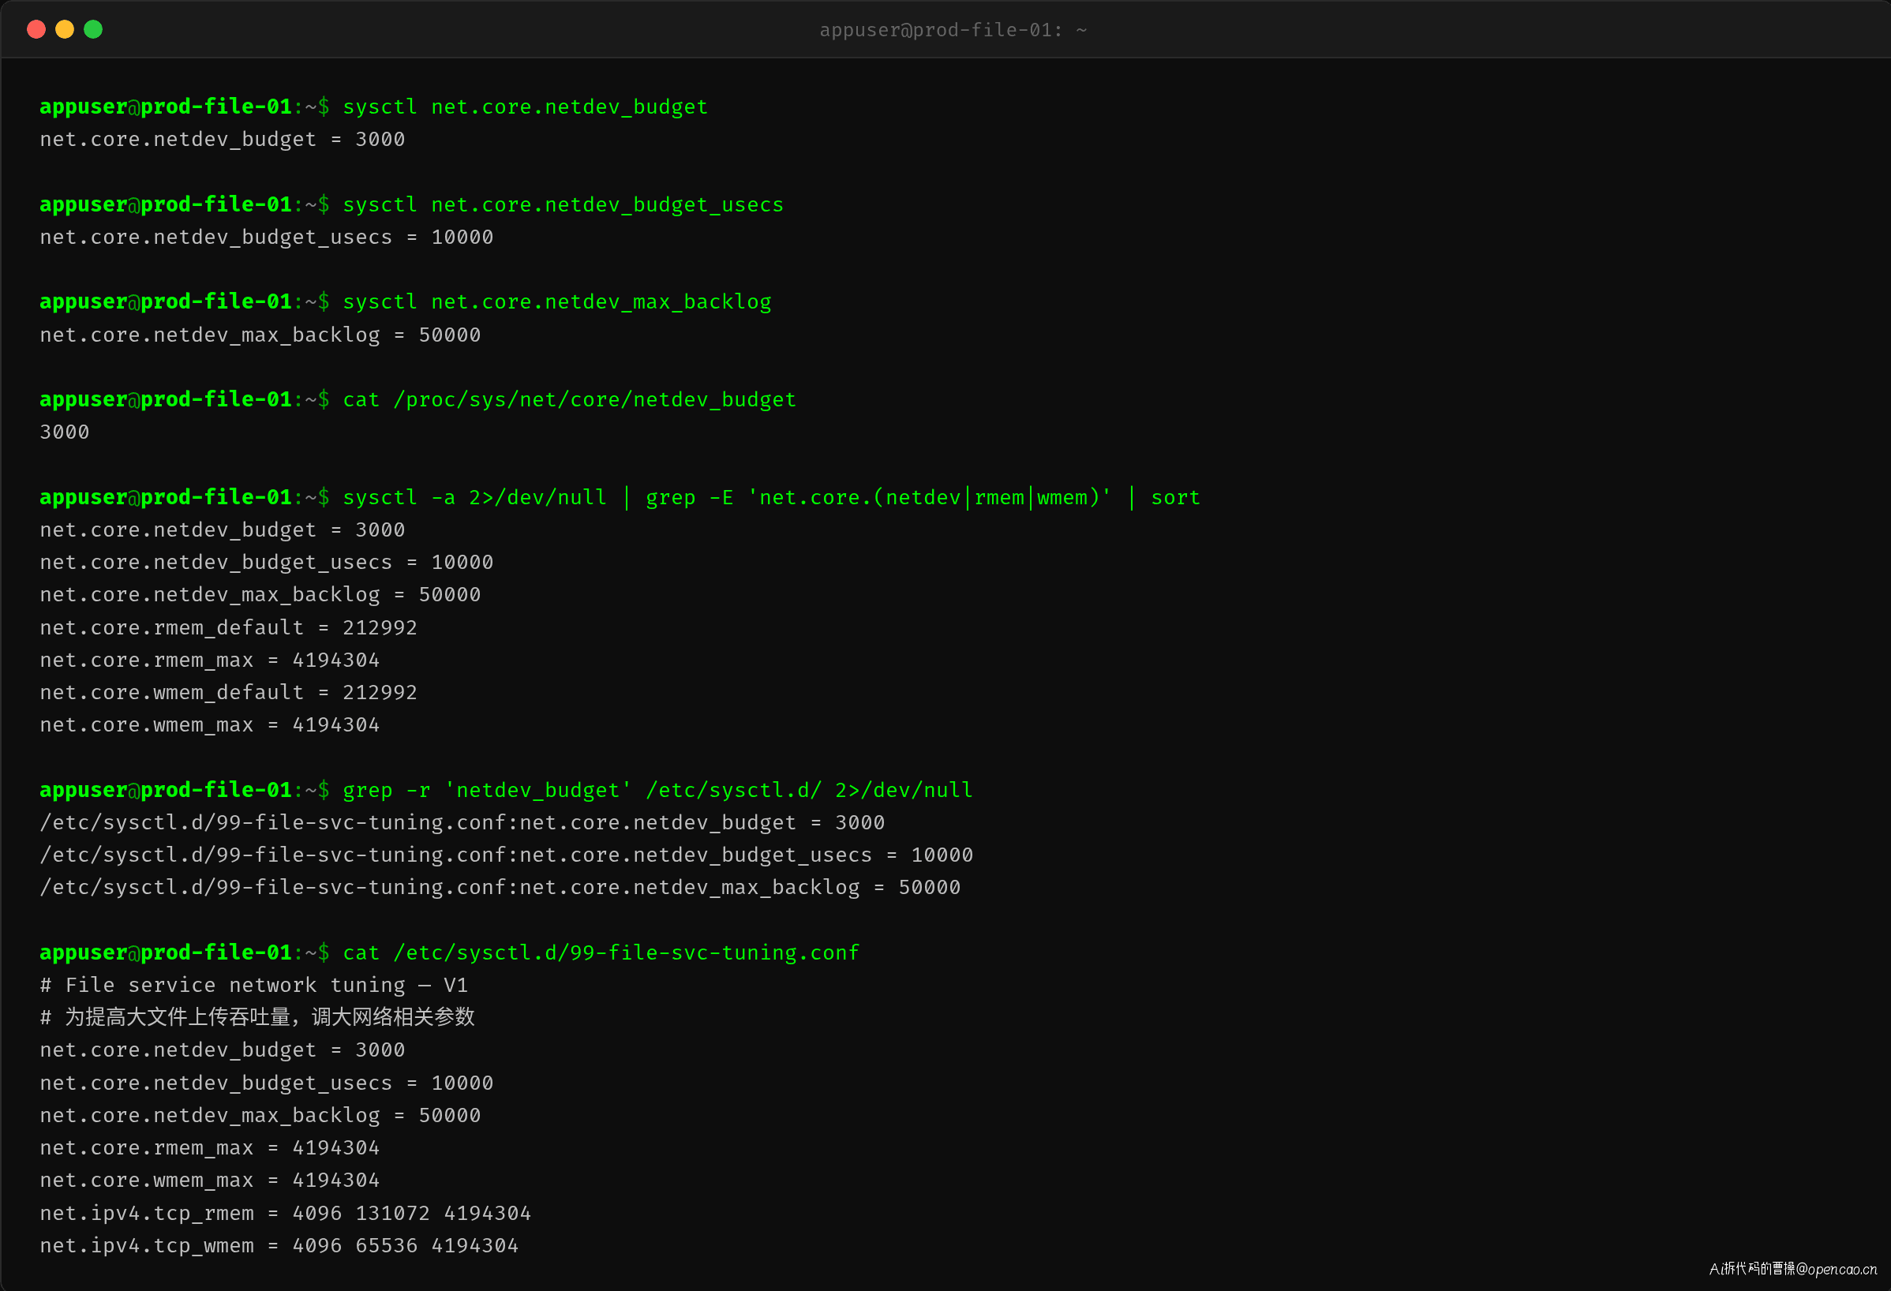Click the second command's output line with netdev_budget_usecs = 10000
The height and width of the screenshot is (1291, 1891).
(267, 237)
